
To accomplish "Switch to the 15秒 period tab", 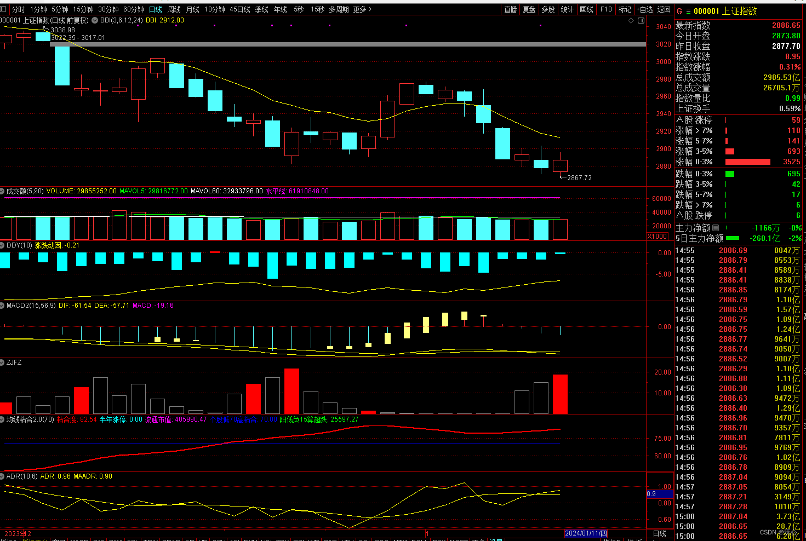I will (317, 9).
